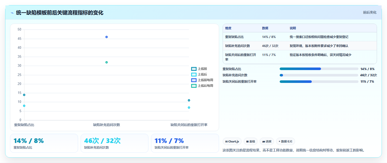The image size is (387, 163).
Task: Click the 重新打开率 chart point at value 11
Action: [x=189, y=100]
